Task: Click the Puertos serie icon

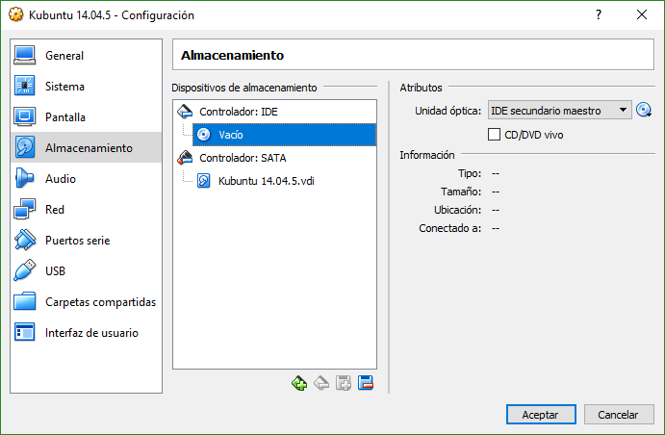Action: click(25, 241)
